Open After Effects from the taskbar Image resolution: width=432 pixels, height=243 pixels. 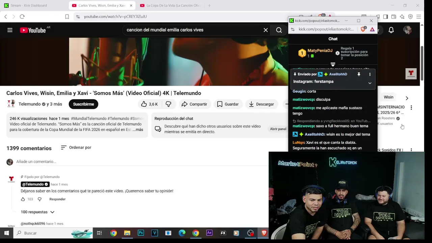tap(209, 233)
